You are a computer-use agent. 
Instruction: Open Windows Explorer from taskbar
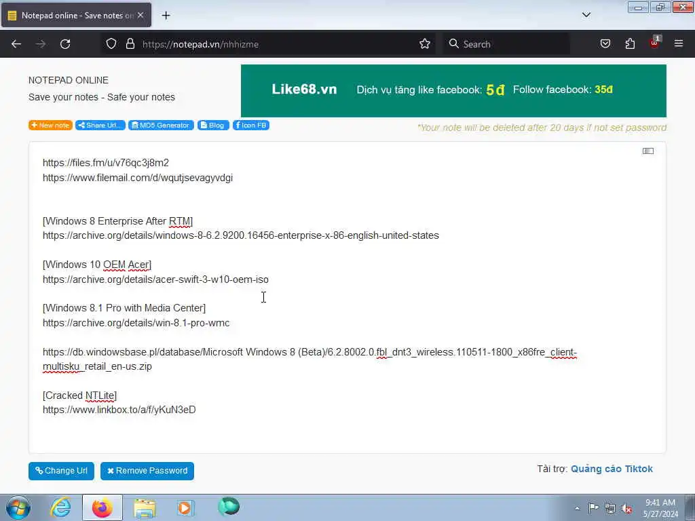tap(145, 507)
